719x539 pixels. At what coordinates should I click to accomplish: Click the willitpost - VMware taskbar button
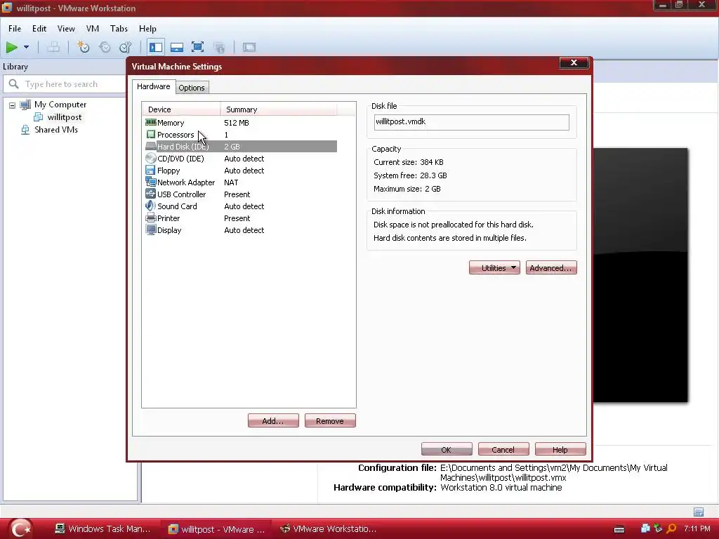216,529
